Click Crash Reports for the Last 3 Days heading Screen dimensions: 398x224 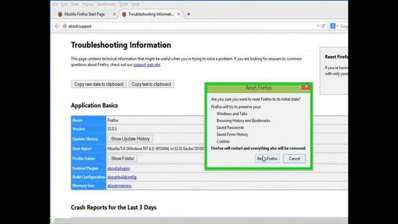click(113, 207)
